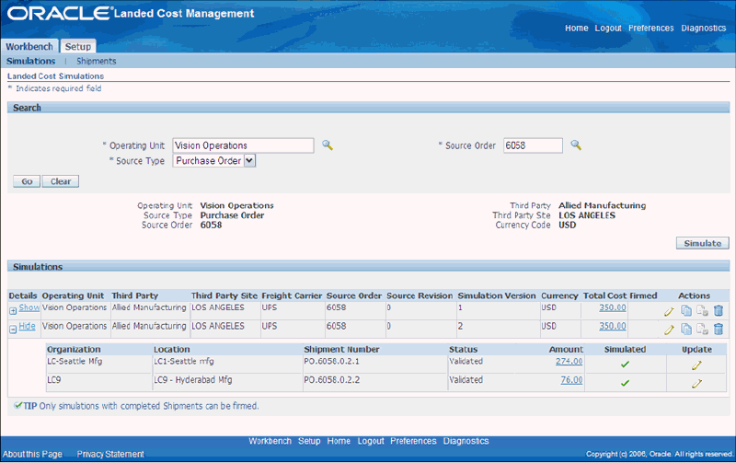Click shipment number PO.6058.0.2.2 cell
This screenshot has width=736, height=463.
coord(331,380)
